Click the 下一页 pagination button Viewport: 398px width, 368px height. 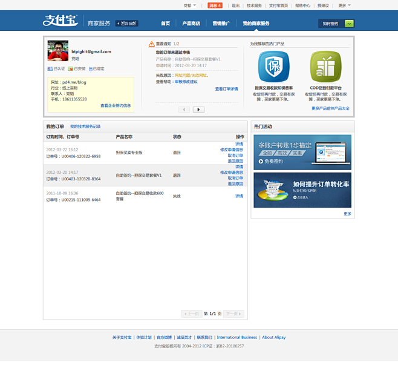[x=233, y=314]
